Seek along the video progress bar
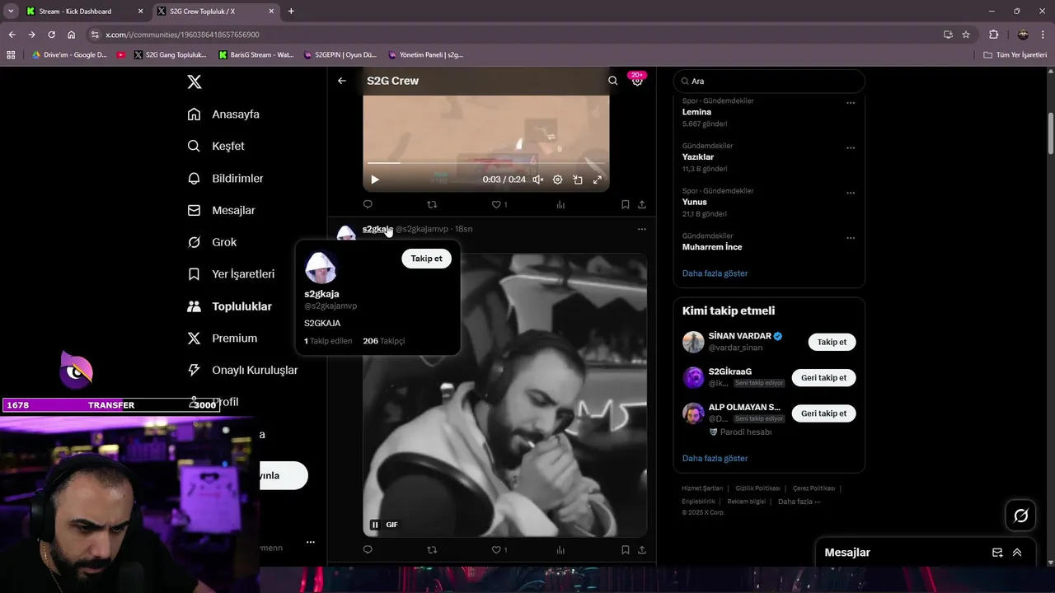Image resolution: width=1055 pixels, height=593 pixels. pyautogui.click(x=486, y=163)
